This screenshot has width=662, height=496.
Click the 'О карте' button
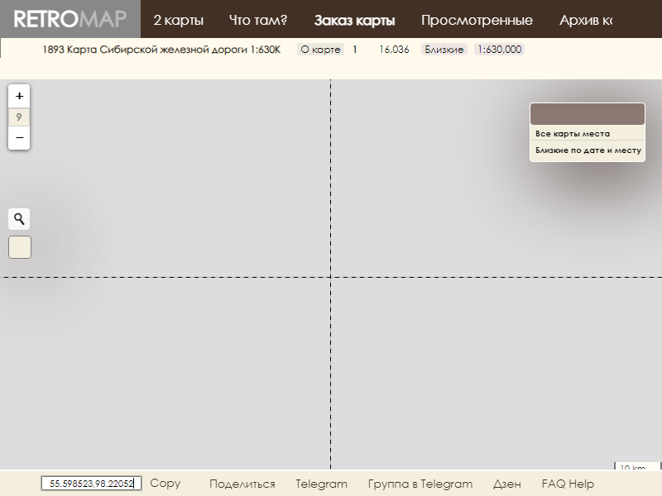(x=320, y=50)
